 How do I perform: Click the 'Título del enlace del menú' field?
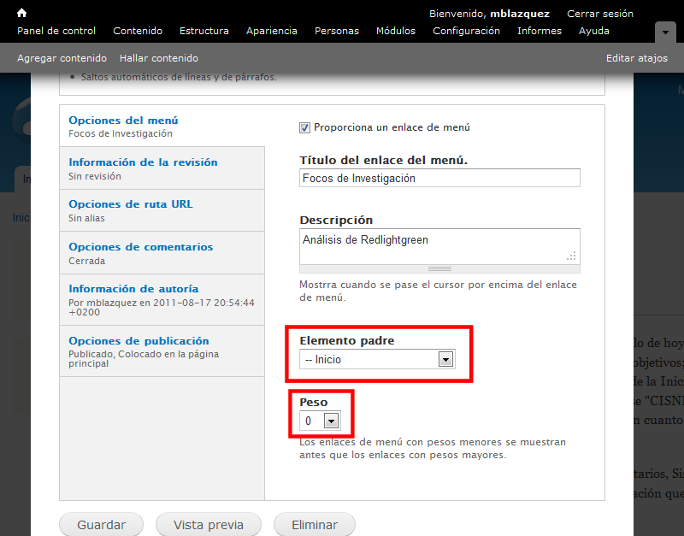(x=439, y=178)
